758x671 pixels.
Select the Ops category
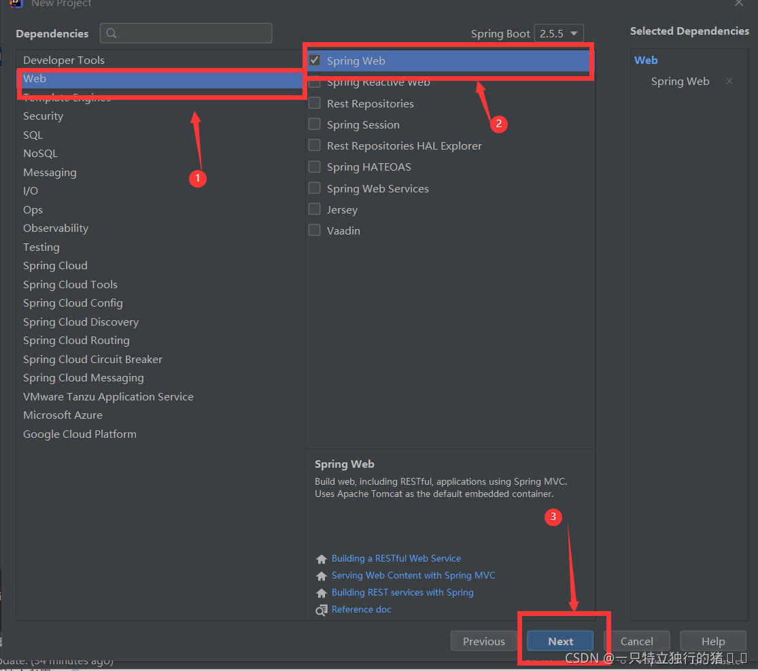click(x=160, y=210)
